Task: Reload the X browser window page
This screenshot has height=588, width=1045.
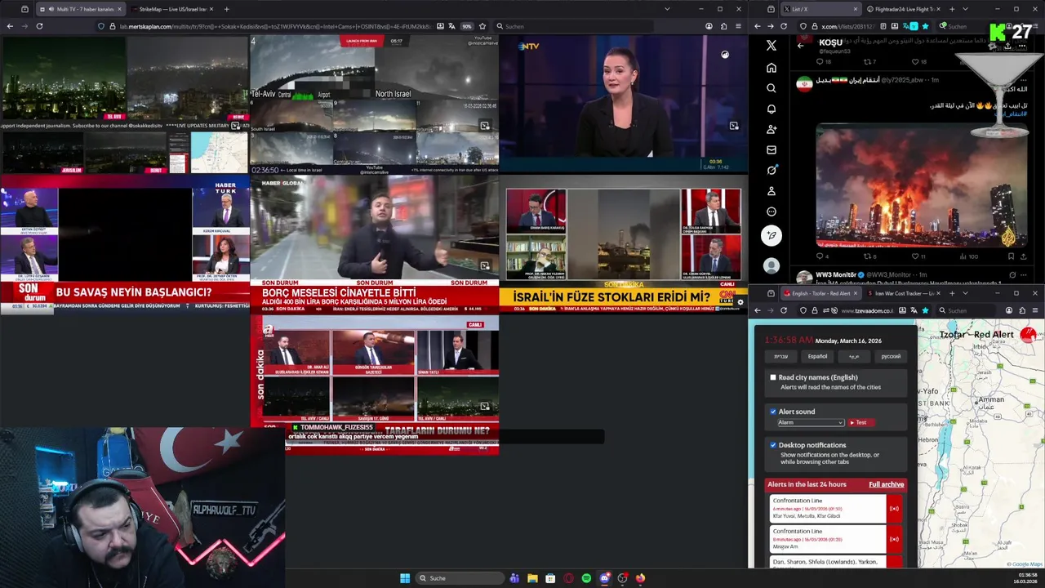Action: 784,26
